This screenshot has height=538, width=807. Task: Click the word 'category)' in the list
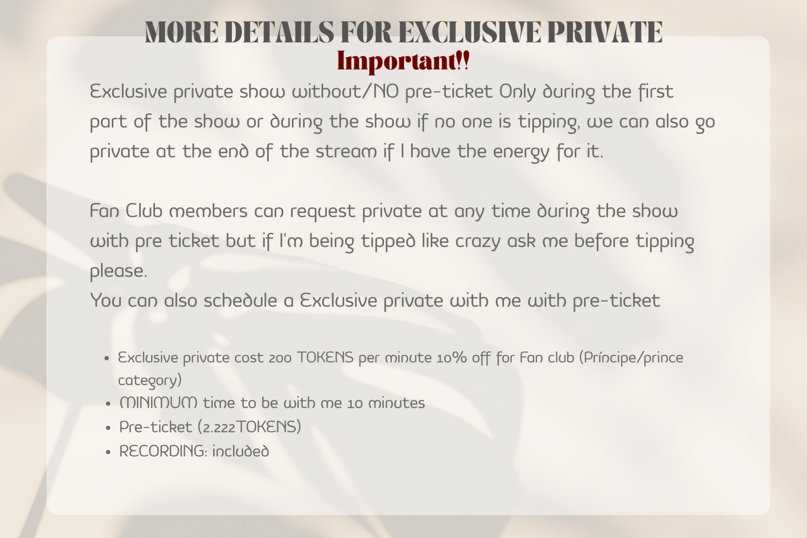click(x=150, y=380)
